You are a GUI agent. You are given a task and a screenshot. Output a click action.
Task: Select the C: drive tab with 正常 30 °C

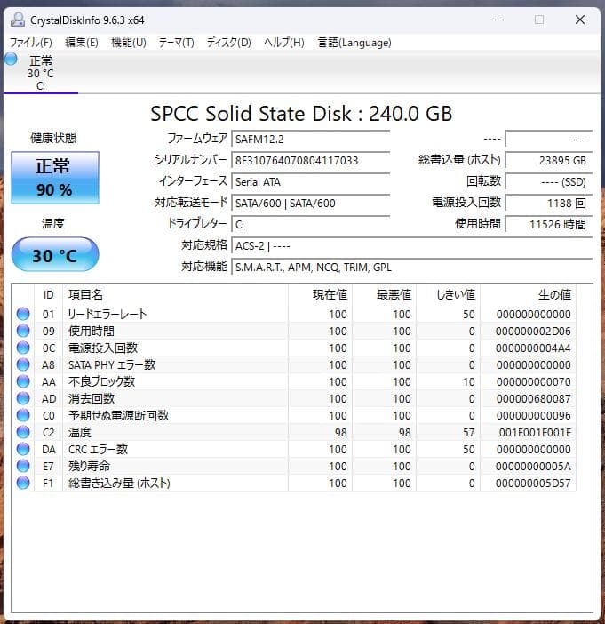(x=41, y=73)
